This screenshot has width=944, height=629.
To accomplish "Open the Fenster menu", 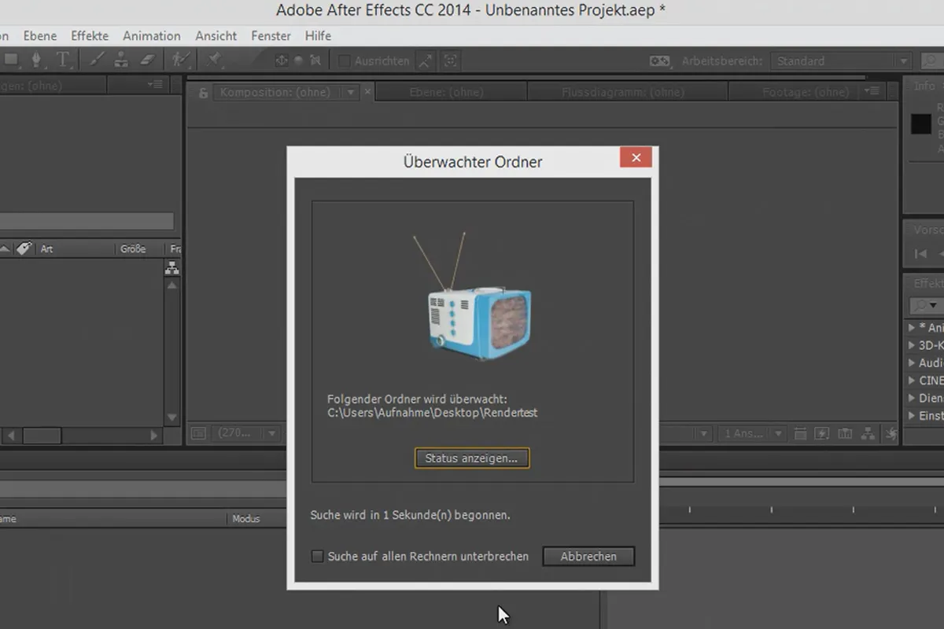I will (271, 36).
